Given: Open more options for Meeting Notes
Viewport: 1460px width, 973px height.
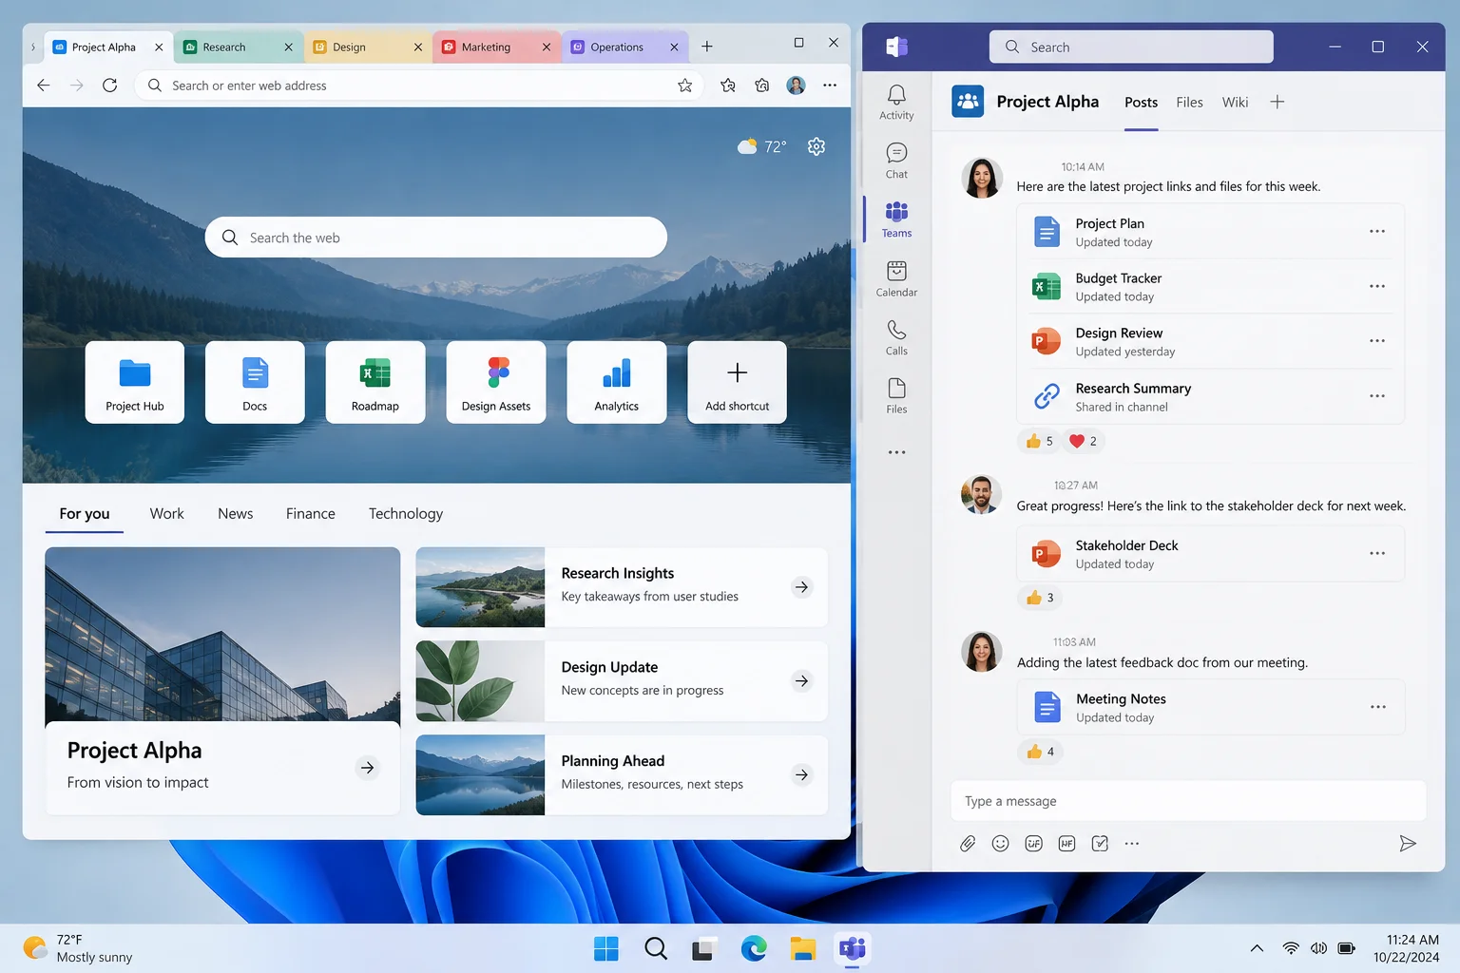Looking at the screenshot, I should [1378, 707].
